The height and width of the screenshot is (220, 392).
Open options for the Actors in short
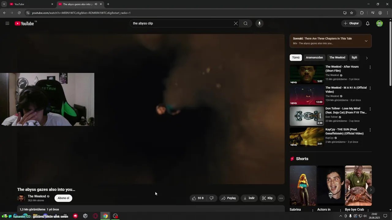[340, 211]
